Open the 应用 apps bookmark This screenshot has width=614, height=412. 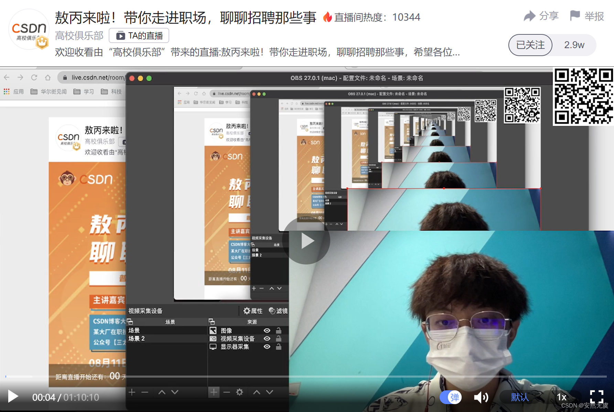coord(14,91)
